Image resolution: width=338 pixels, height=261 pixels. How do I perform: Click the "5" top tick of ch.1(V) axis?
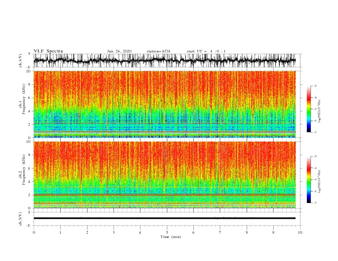(x=29, y=54)
